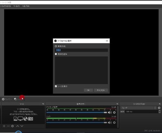Select the 新規作成 radio button
The height and width of the screenshot is (133, 162).
(x=56, y=46)
